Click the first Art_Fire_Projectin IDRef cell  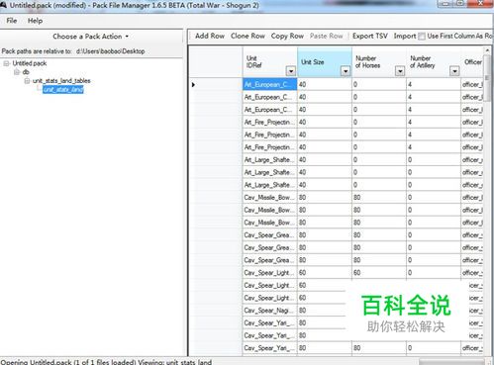pos(269,123)
